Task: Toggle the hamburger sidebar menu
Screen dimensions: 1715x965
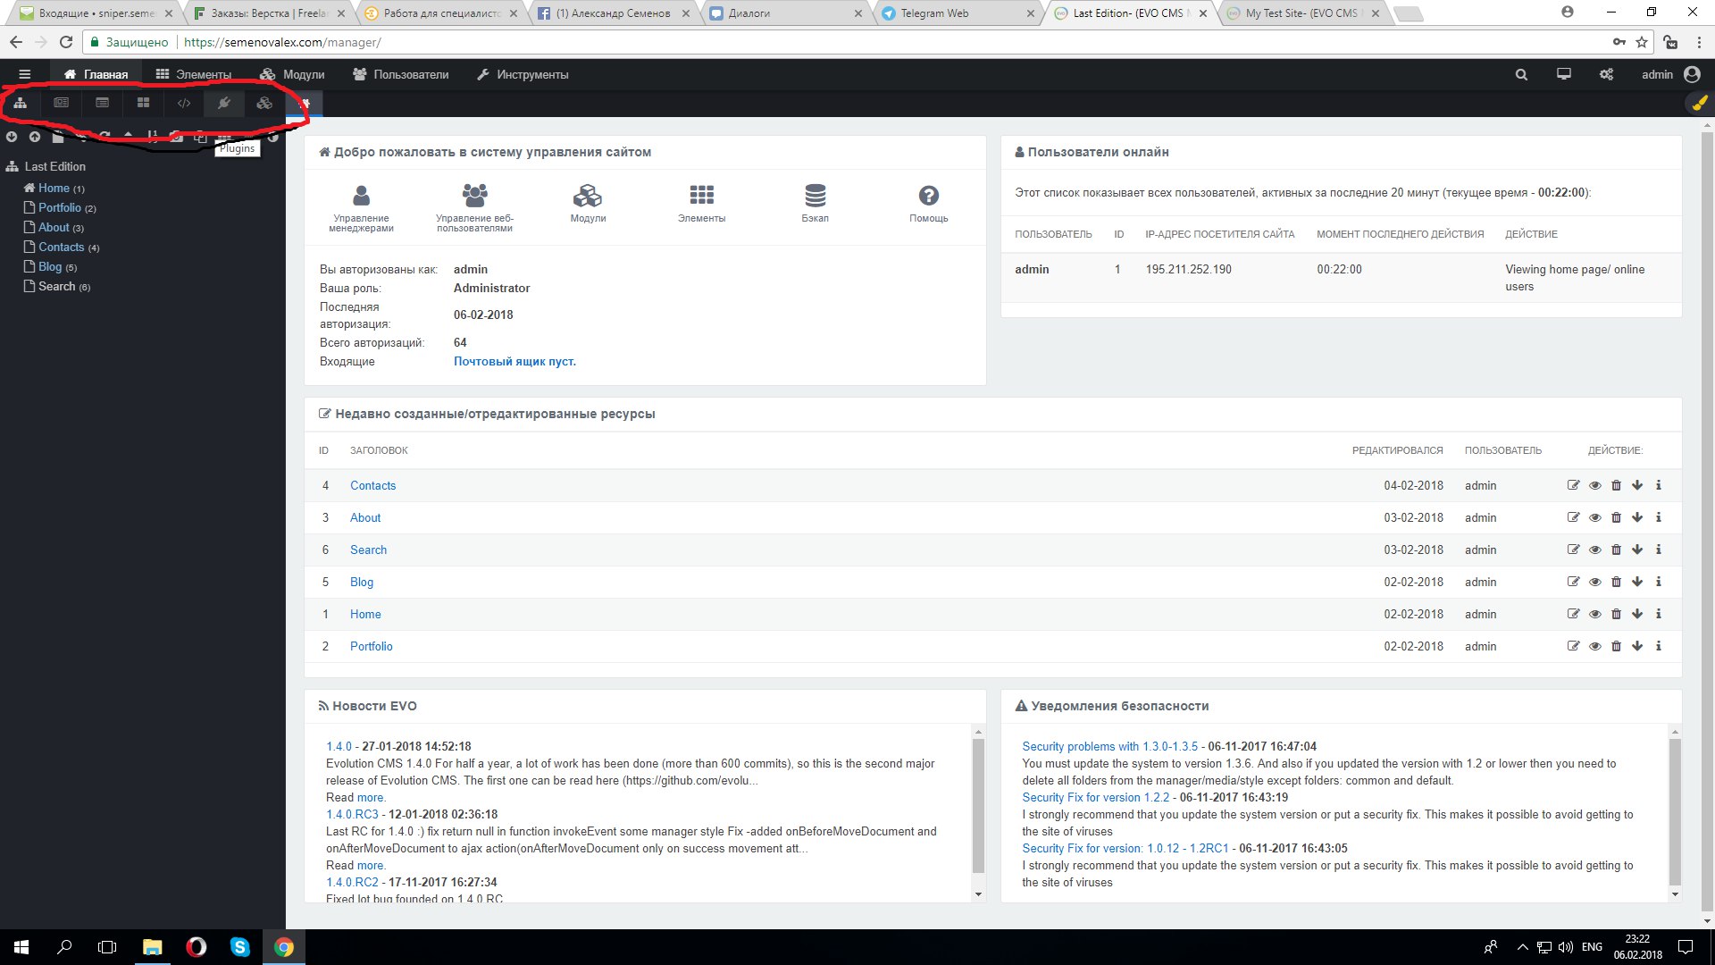Action: coord(25,74)
